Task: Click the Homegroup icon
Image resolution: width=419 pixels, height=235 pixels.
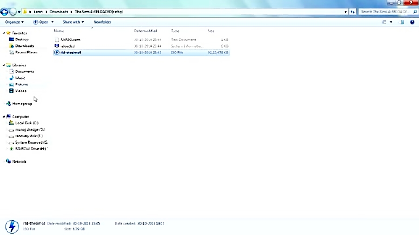Action: (8, 104)
